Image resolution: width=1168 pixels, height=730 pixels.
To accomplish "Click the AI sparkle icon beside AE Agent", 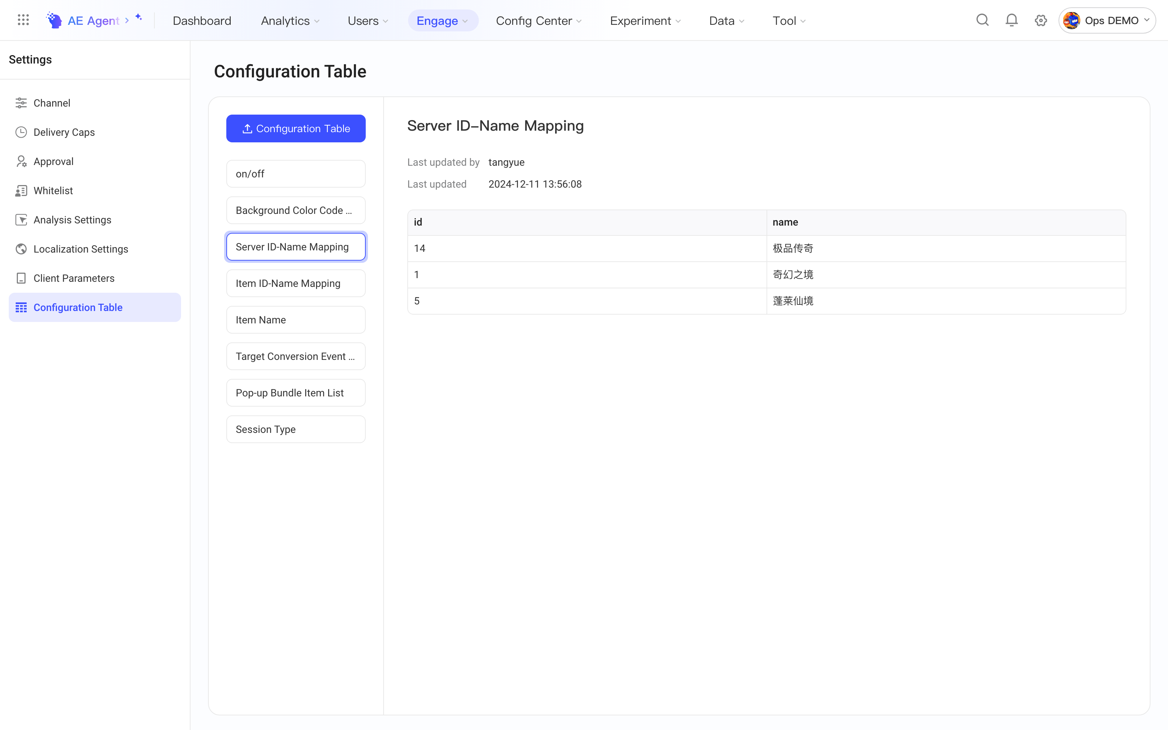I will (x=139, y=18).
